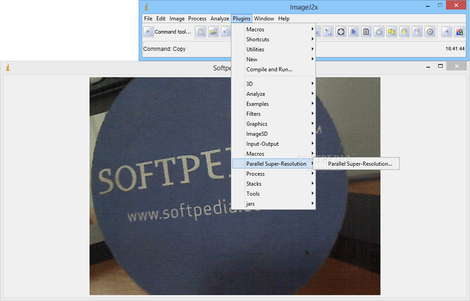Expand the 3D submenu
The width and height of the screenshot is (470, 301).
coord(273,84)
